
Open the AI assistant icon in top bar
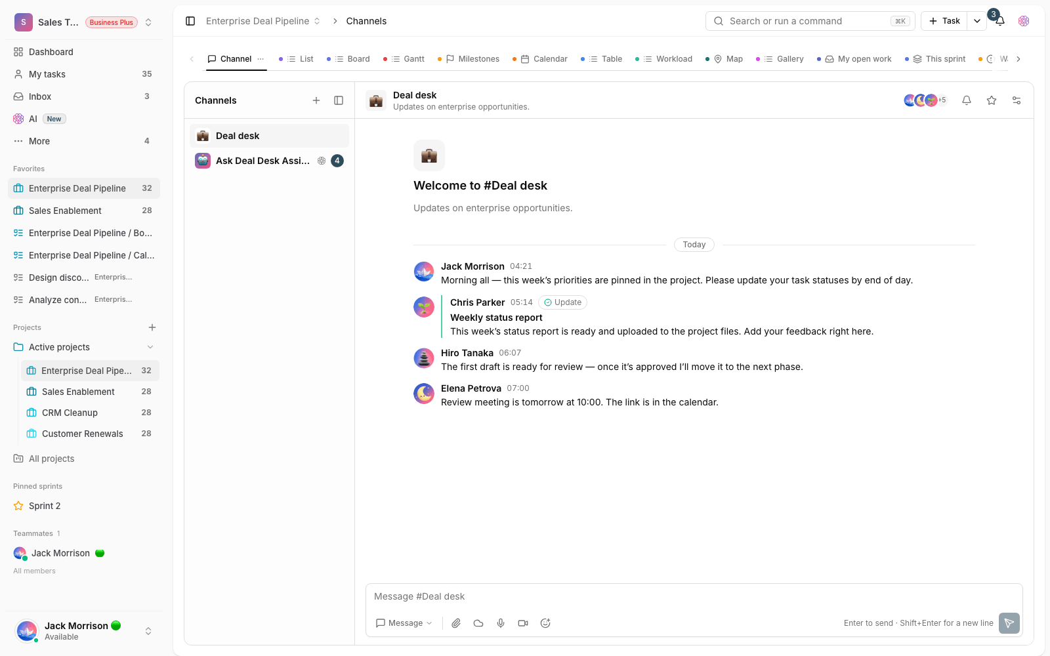(x=1024, y=21)
